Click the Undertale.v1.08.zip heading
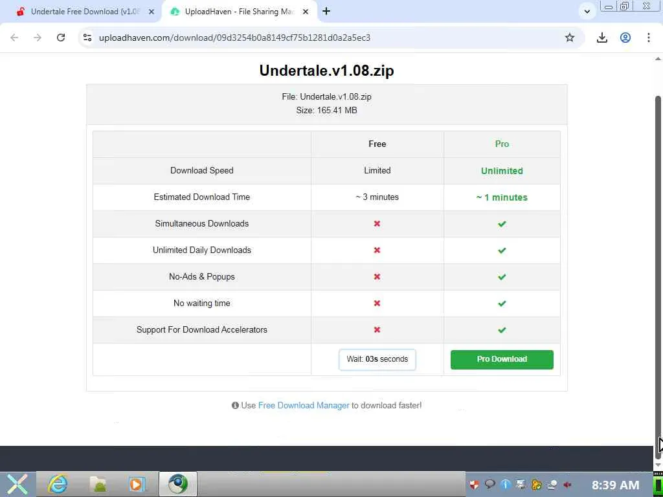The width and height of the screenshot is (663, 497). click(x=326, y=70)
